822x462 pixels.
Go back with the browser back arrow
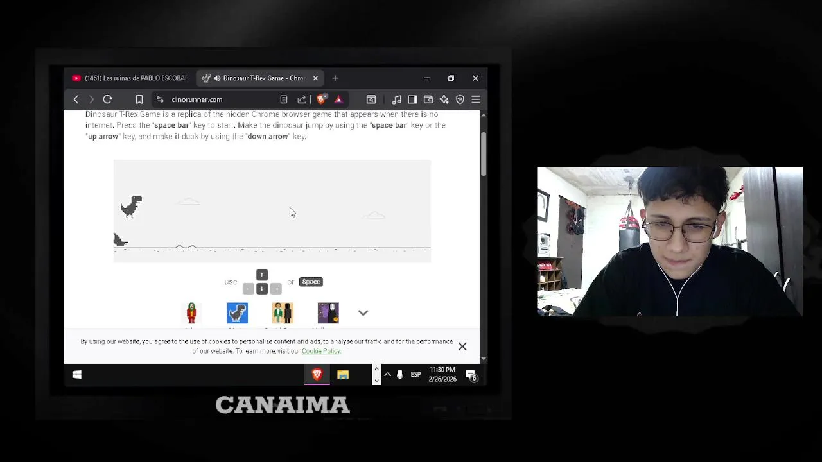pyautogui.click(x=76, y=99)
